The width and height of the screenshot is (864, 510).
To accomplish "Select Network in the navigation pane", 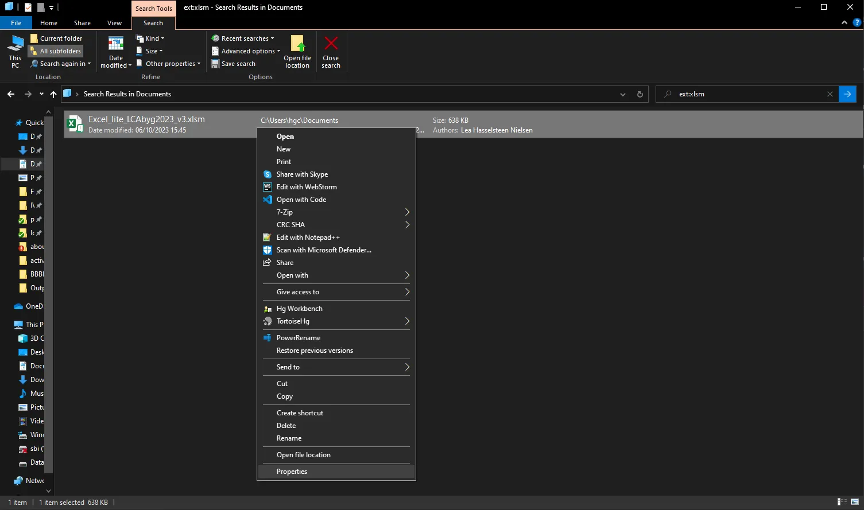I will pos(29,481).
